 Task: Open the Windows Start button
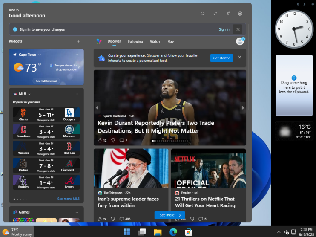click(127, 232)
